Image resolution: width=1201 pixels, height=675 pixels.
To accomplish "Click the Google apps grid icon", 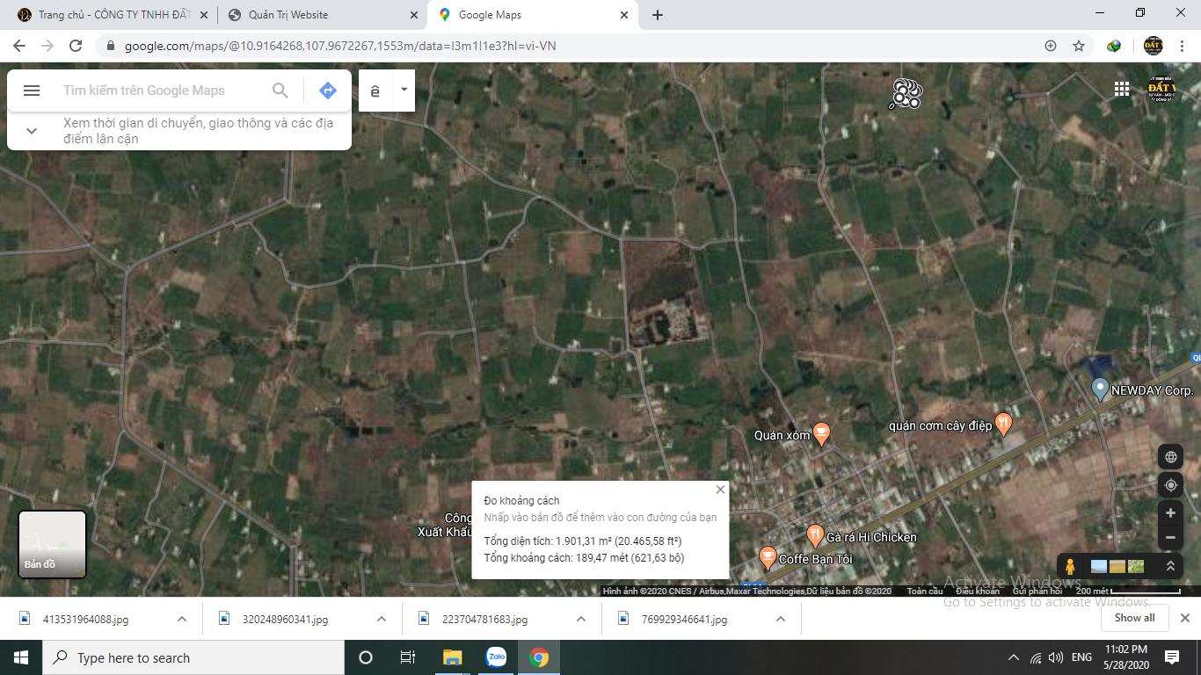I will [x=1122, y=89].
